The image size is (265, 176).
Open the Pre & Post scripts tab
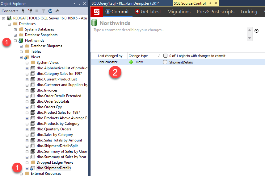pyautogui.click(x=216, y=12)
